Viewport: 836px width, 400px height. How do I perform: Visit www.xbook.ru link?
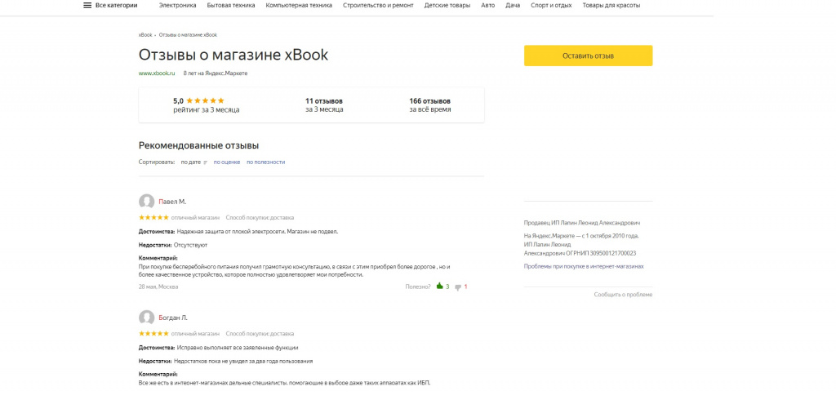157,73
